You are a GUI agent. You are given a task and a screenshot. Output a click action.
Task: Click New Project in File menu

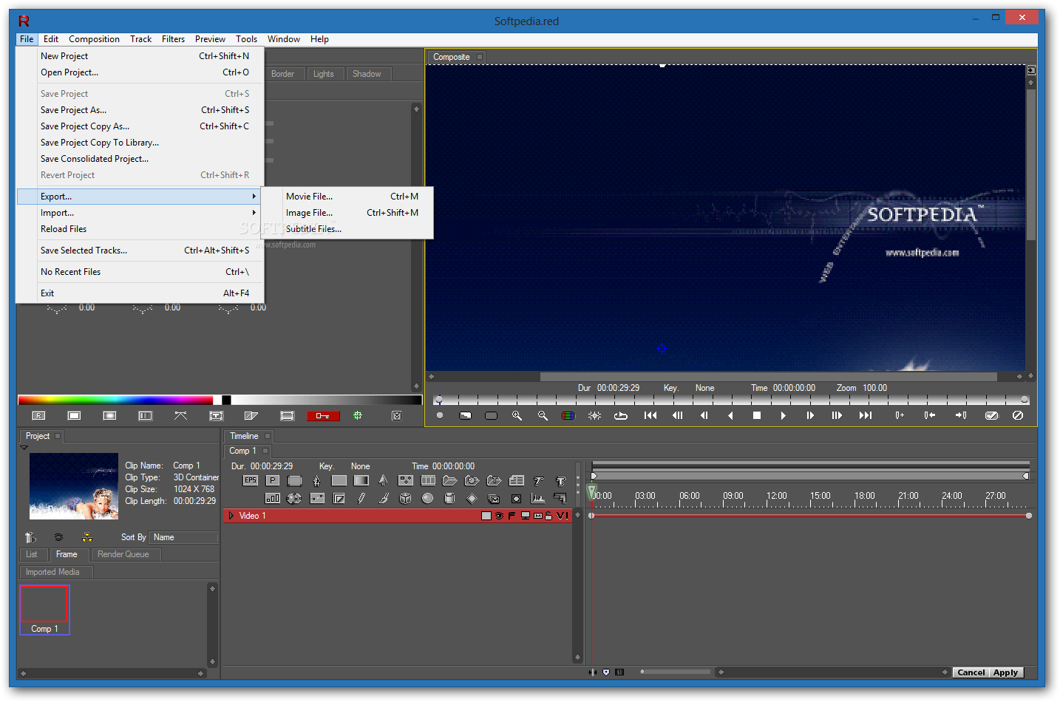(140, 56)
